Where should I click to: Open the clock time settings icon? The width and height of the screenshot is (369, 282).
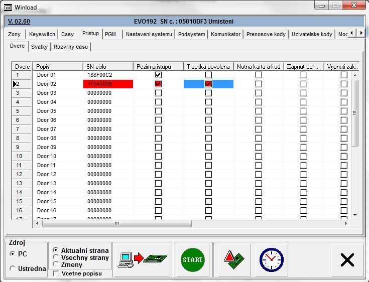(271, 259)
